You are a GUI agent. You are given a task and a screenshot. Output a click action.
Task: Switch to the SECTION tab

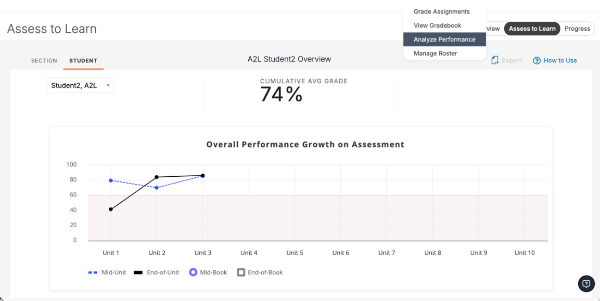click(x=44, y=60)
